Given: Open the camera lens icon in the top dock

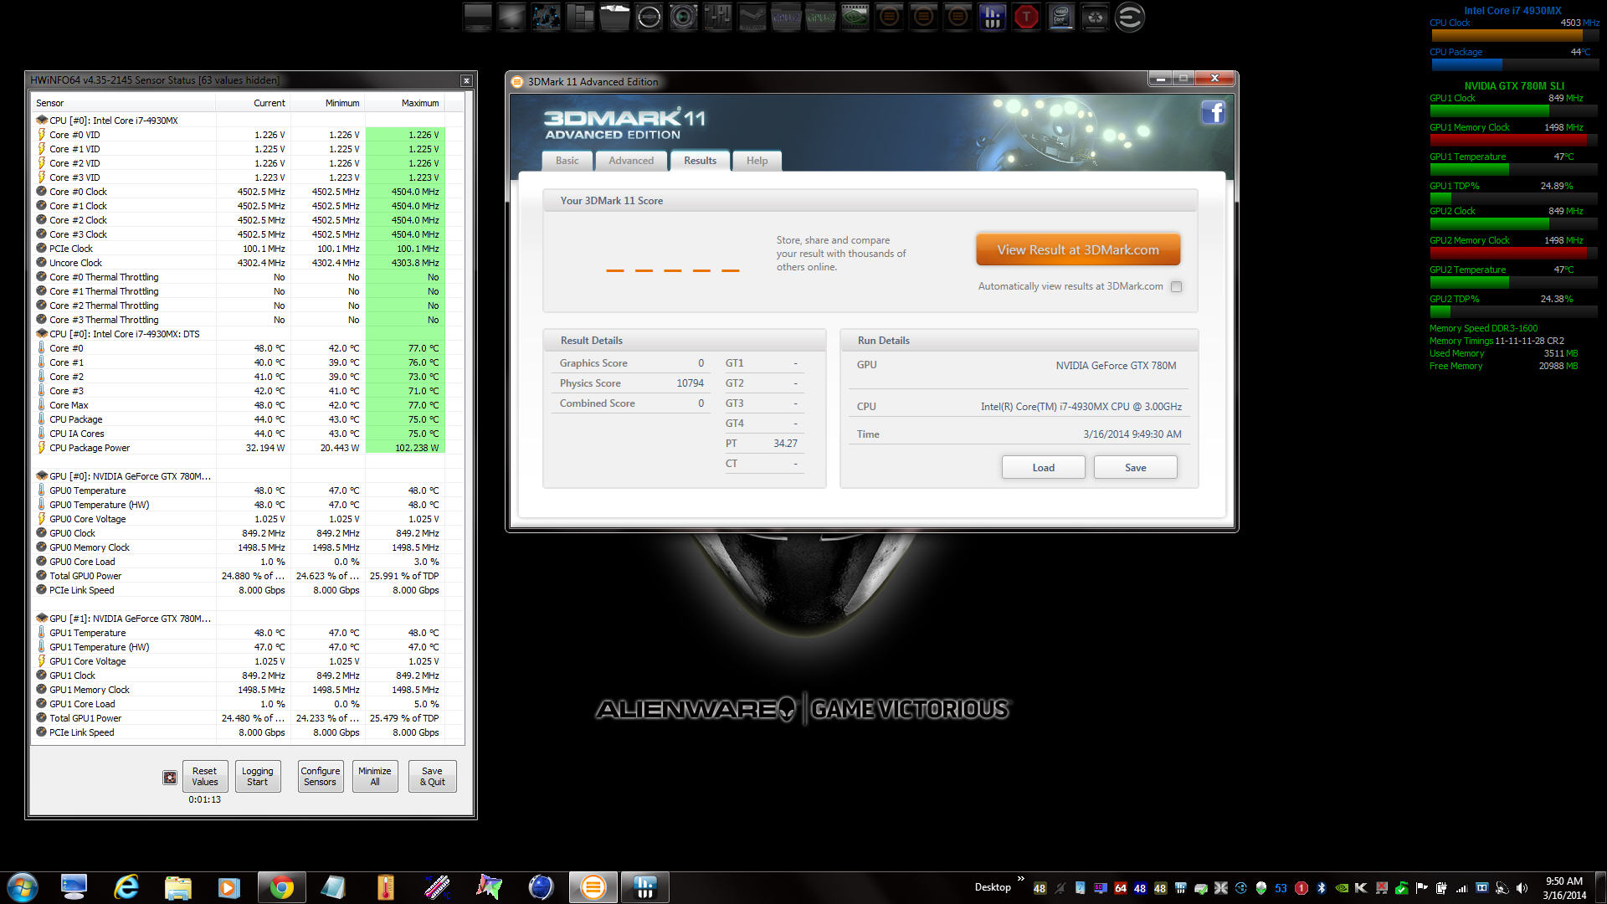Looking at the screenshot, I should pyautogui.click(x=683, y=18).
